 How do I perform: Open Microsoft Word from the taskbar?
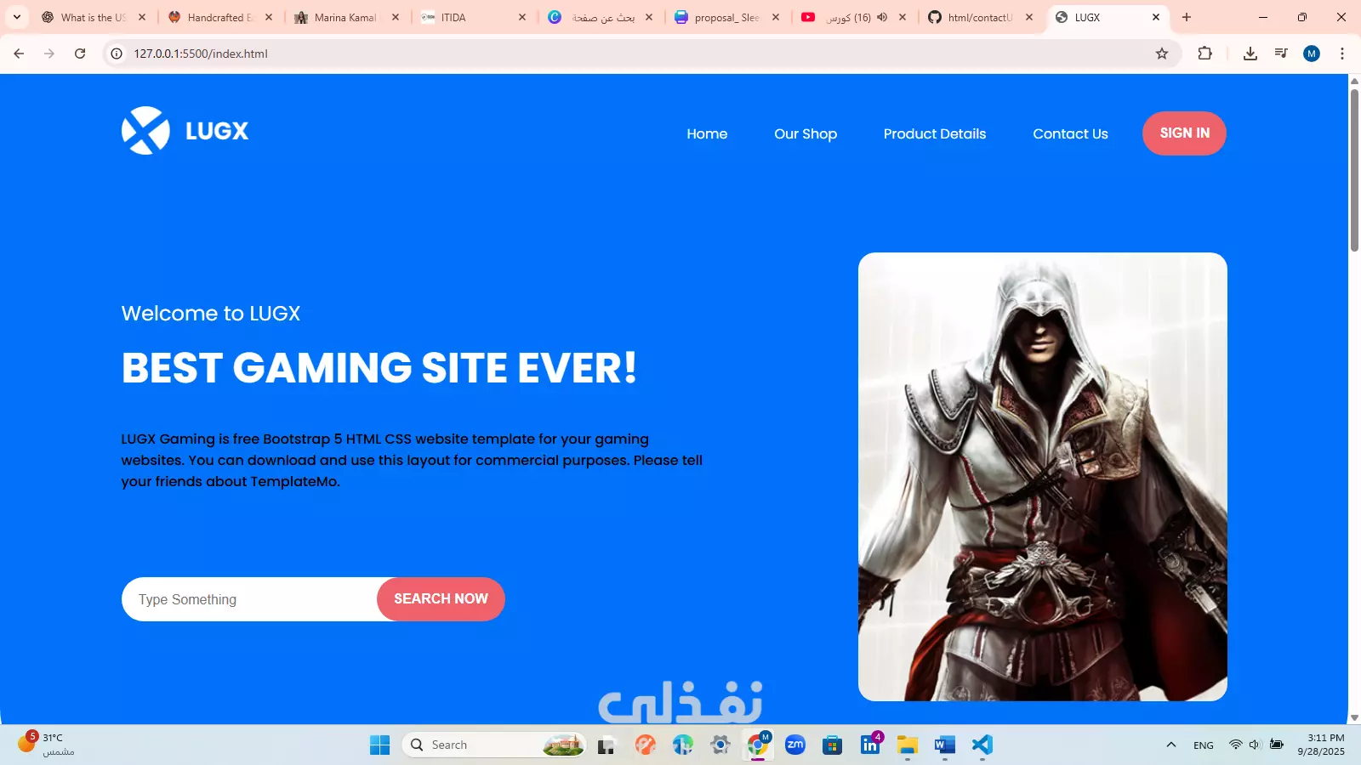tap(944, 745)
